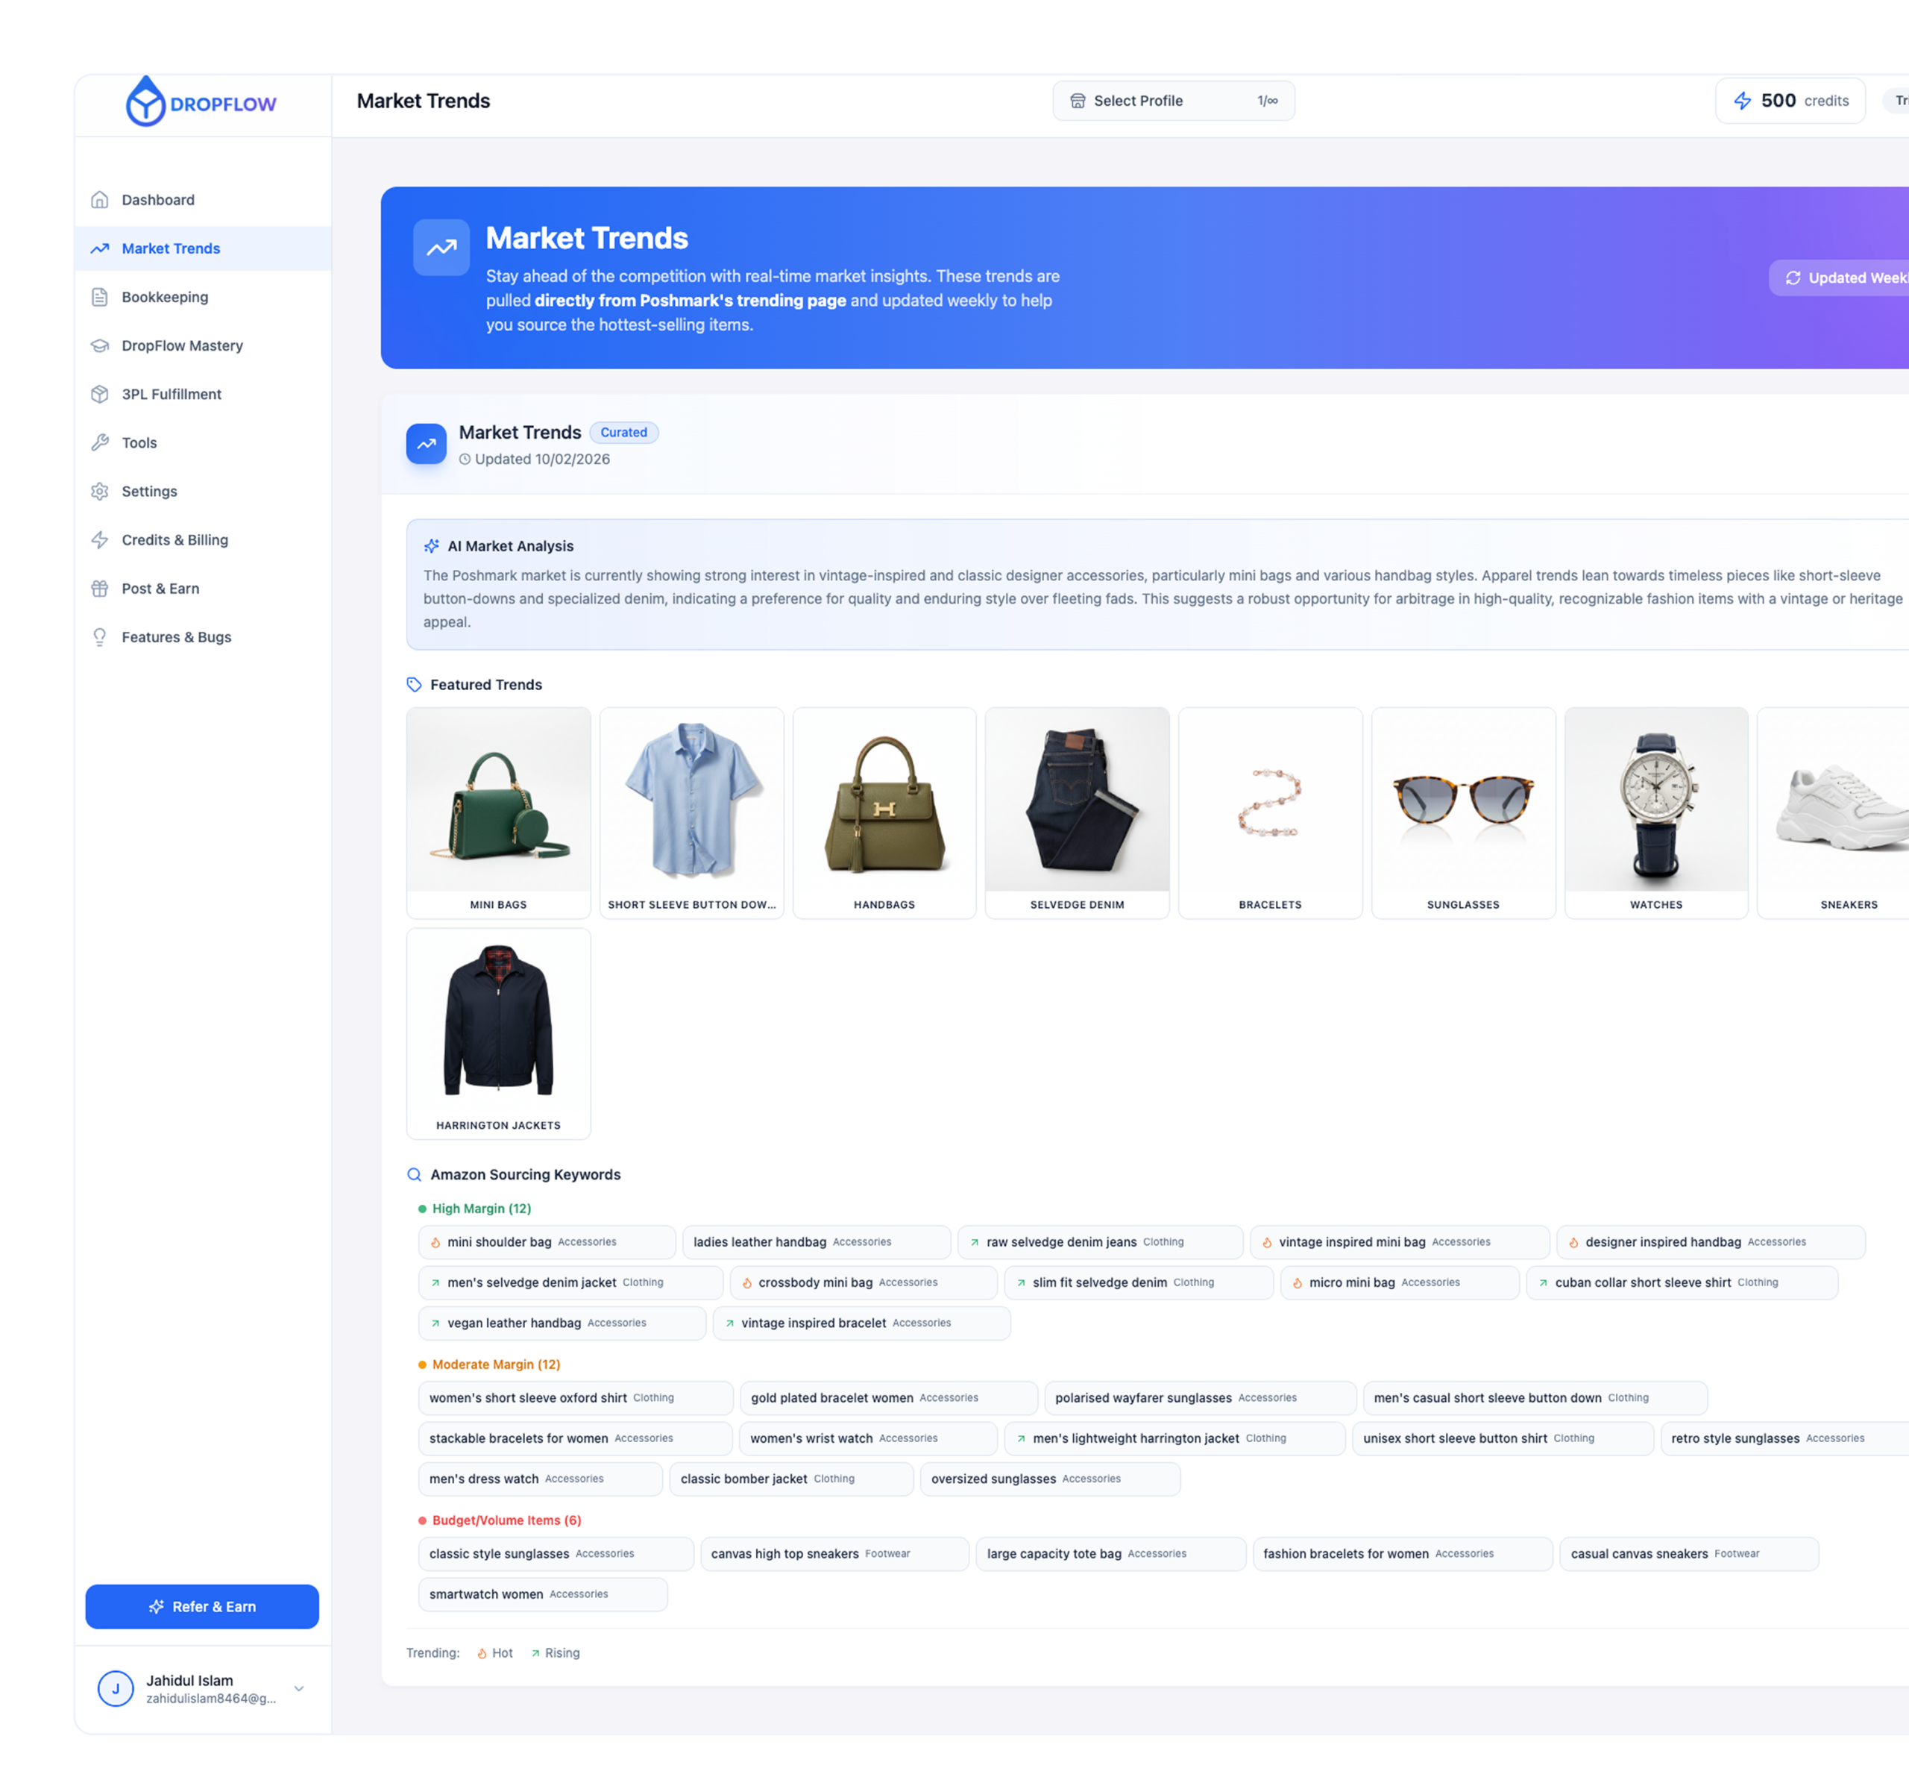Expand the Jahidul Islam account menu chevron
The image size is (1909, 1786).
pos(298,1688)
